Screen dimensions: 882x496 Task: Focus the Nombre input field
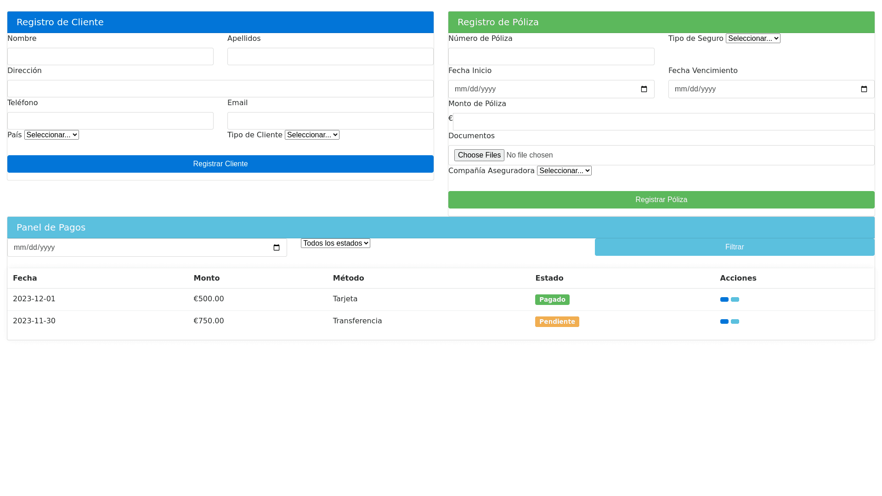110,56
